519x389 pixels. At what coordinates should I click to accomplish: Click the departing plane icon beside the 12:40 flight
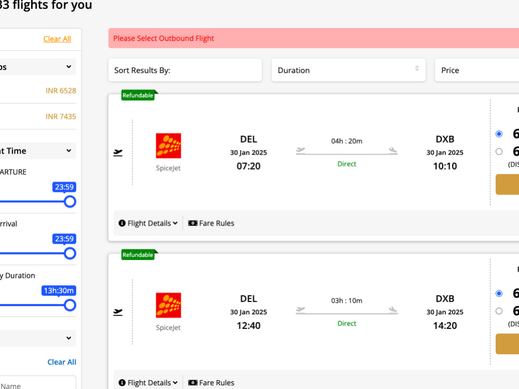coord(118,312)
